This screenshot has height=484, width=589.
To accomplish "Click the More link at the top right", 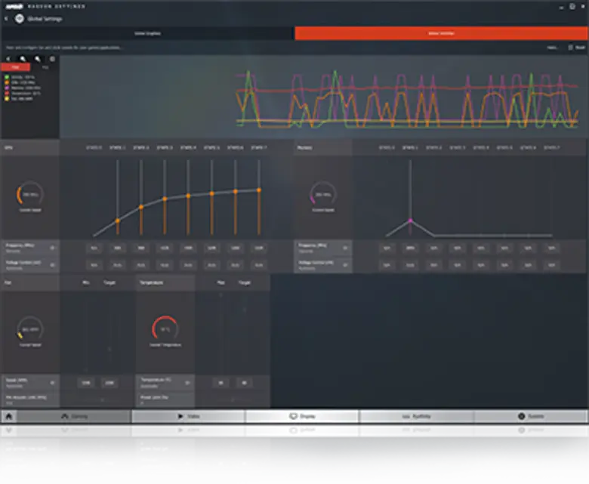I will [553, 48].
